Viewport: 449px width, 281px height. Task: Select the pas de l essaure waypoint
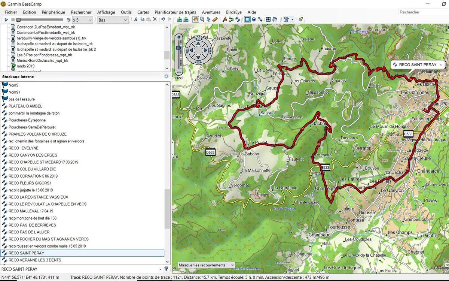click(x=22, y=99)
